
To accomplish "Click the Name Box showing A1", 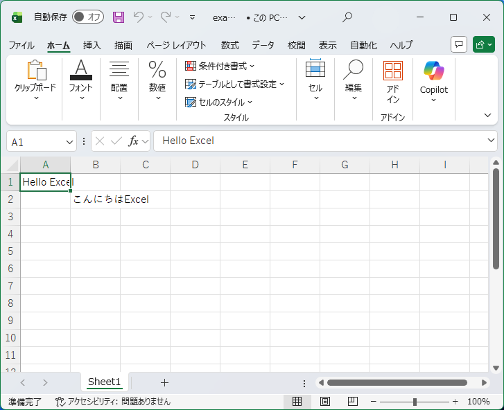I will point(35,141).
